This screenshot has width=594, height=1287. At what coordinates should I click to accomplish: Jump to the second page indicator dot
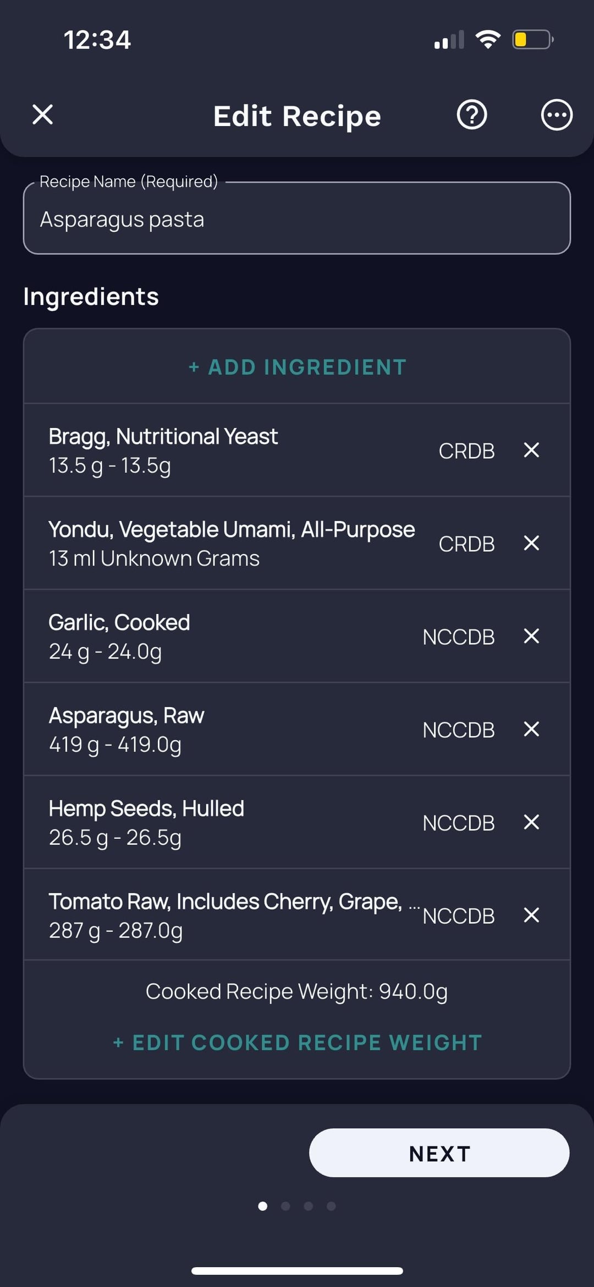285,1206
